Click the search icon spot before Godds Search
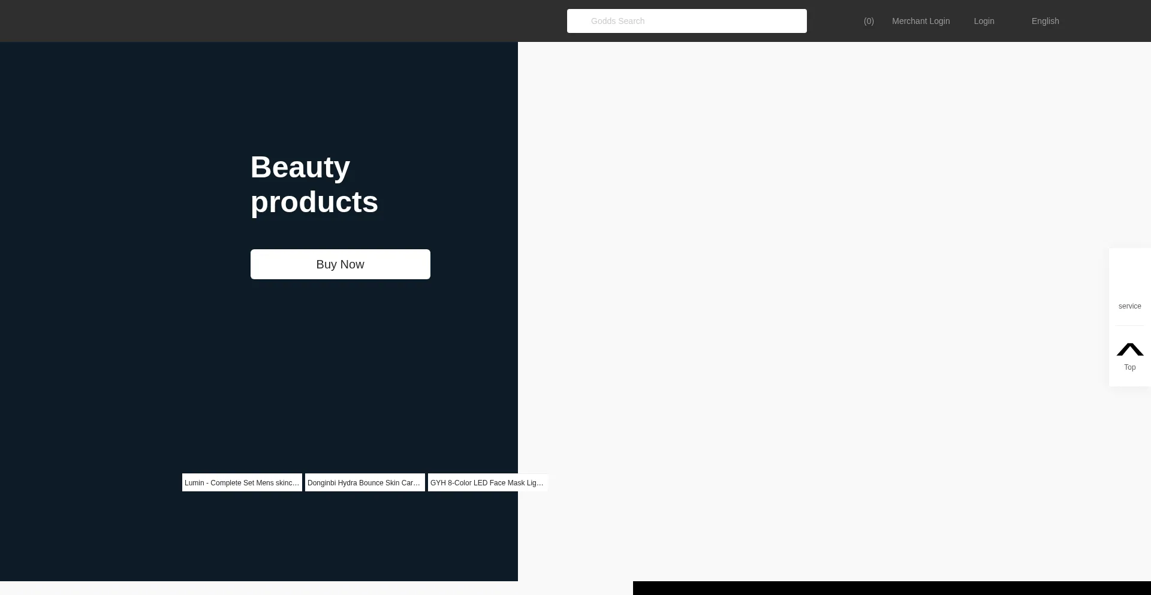1151x595 pixels. coord(580,21)
